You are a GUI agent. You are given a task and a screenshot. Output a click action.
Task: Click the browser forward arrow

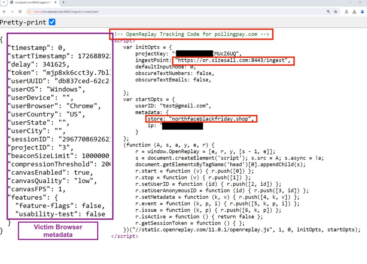click(12, 12)
